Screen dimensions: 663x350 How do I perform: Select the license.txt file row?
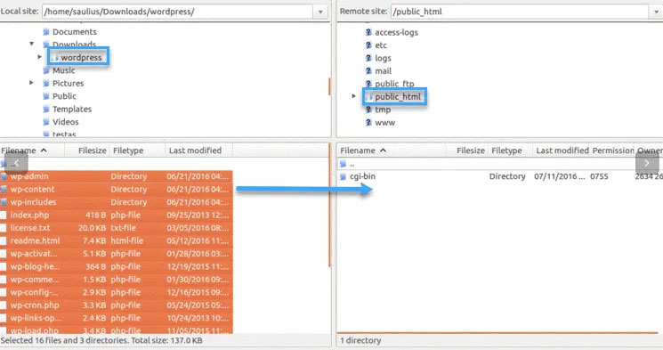click(x=117, y=228)
